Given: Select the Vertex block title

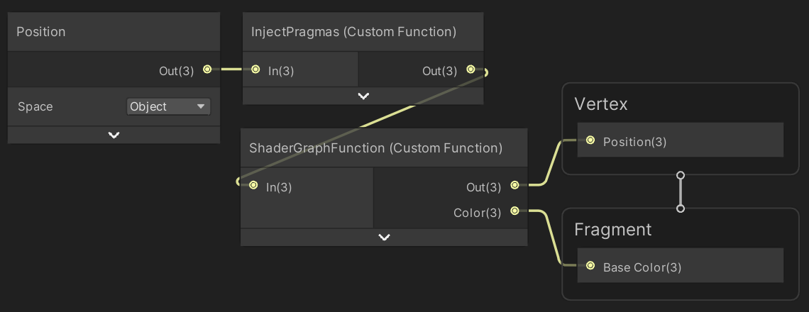Looking at the screenshot, I should coord(601,104).
